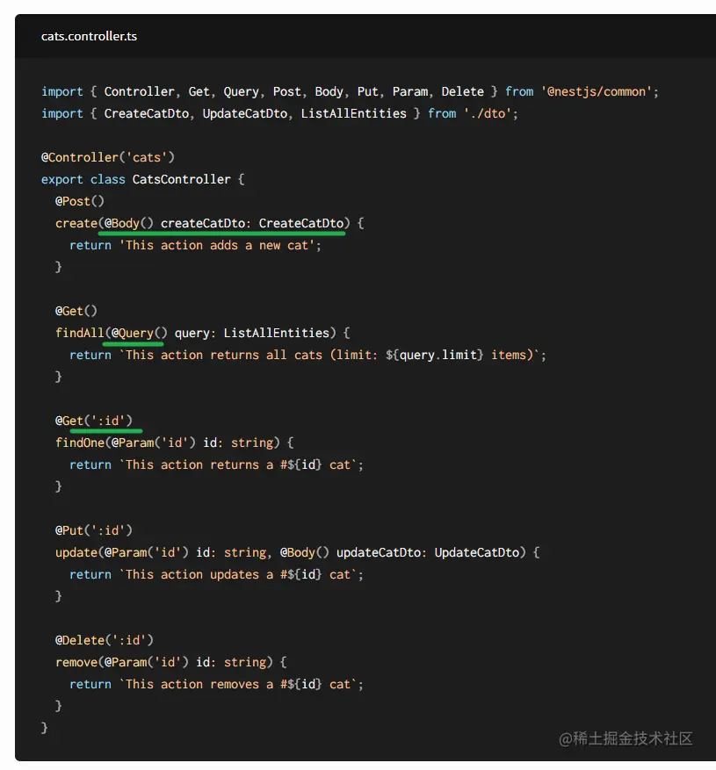Viewport: 716px width, 770px height.
Task: Click the 'This action adds a new cat' string
Action: point(217,246)
